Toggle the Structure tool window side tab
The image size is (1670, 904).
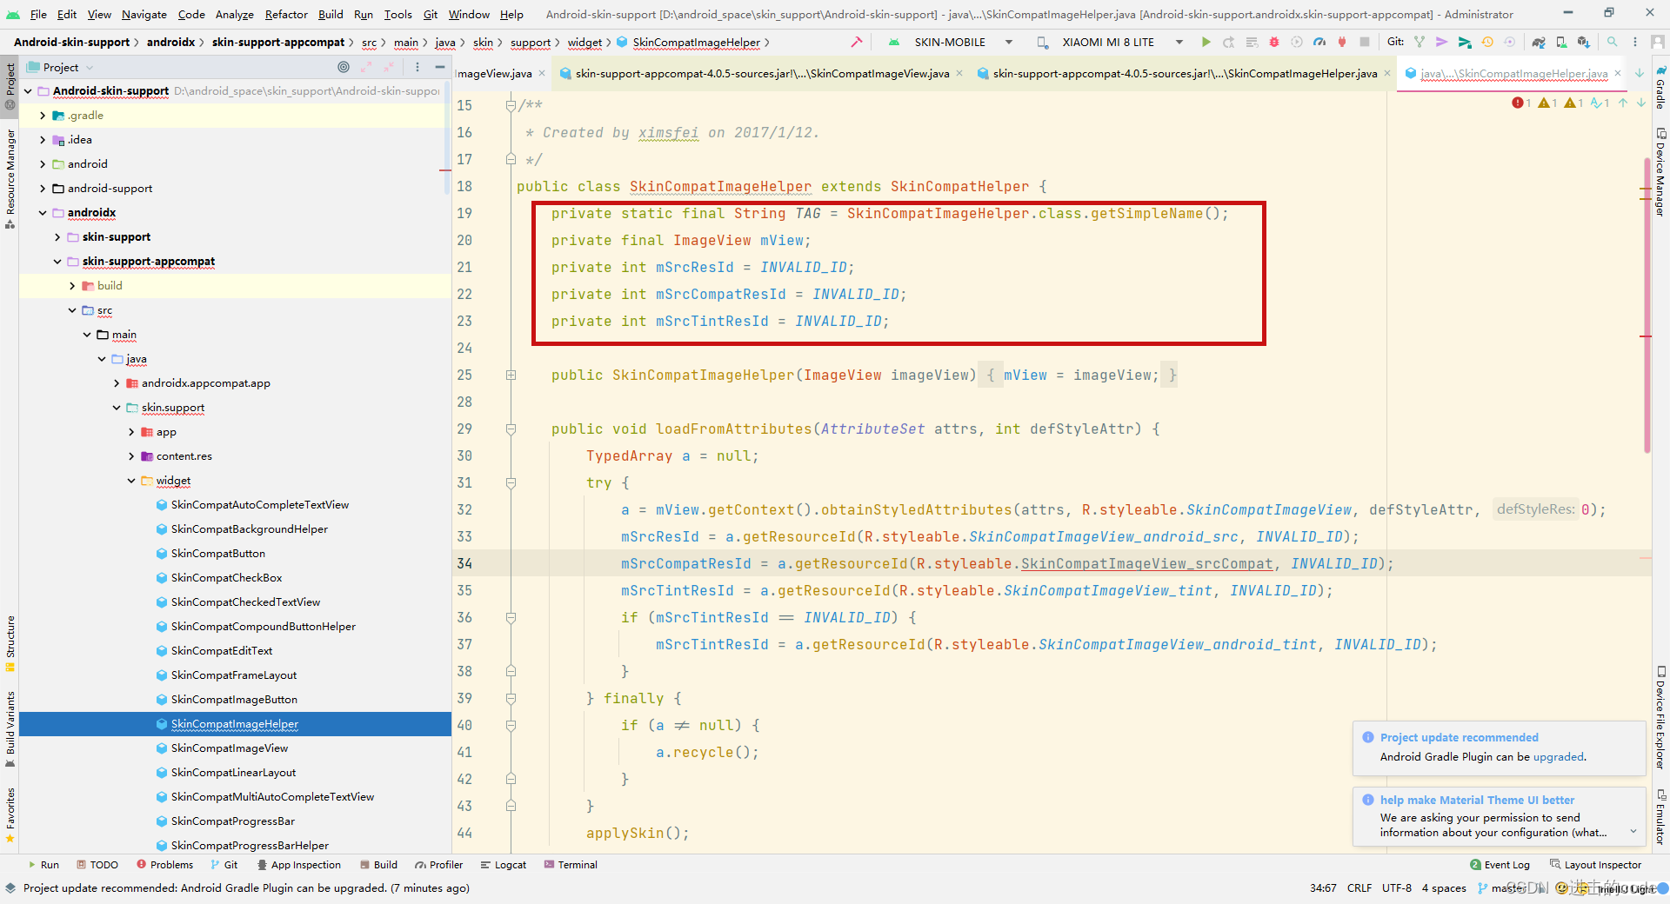point(10,644)
